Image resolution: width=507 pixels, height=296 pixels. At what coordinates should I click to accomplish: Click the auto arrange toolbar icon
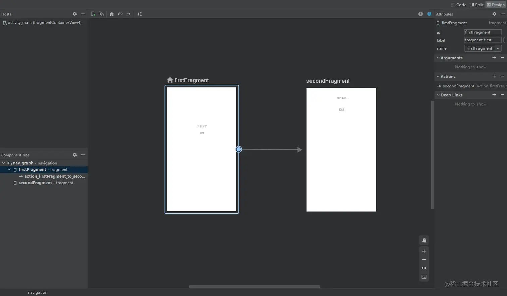[x=139, y=14]
